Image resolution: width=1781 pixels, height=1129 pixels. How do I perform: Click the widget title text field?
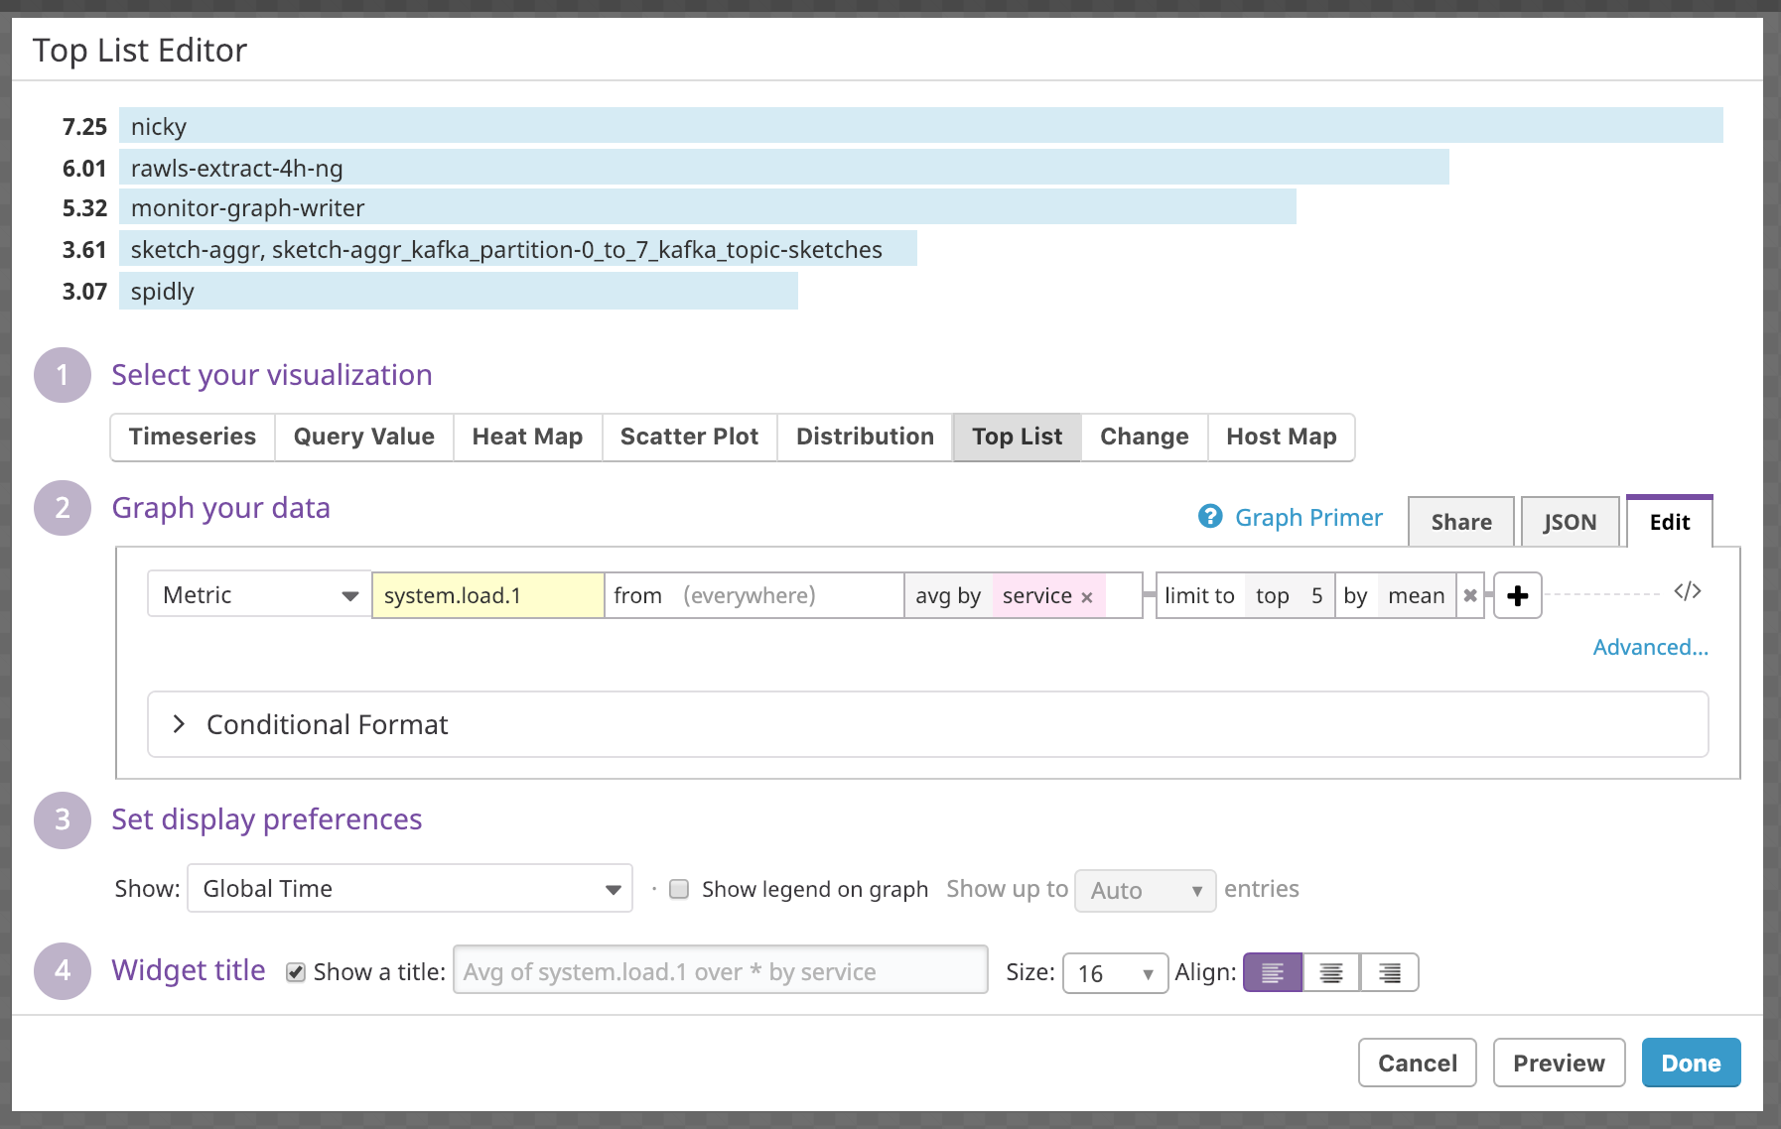point(720,972)
